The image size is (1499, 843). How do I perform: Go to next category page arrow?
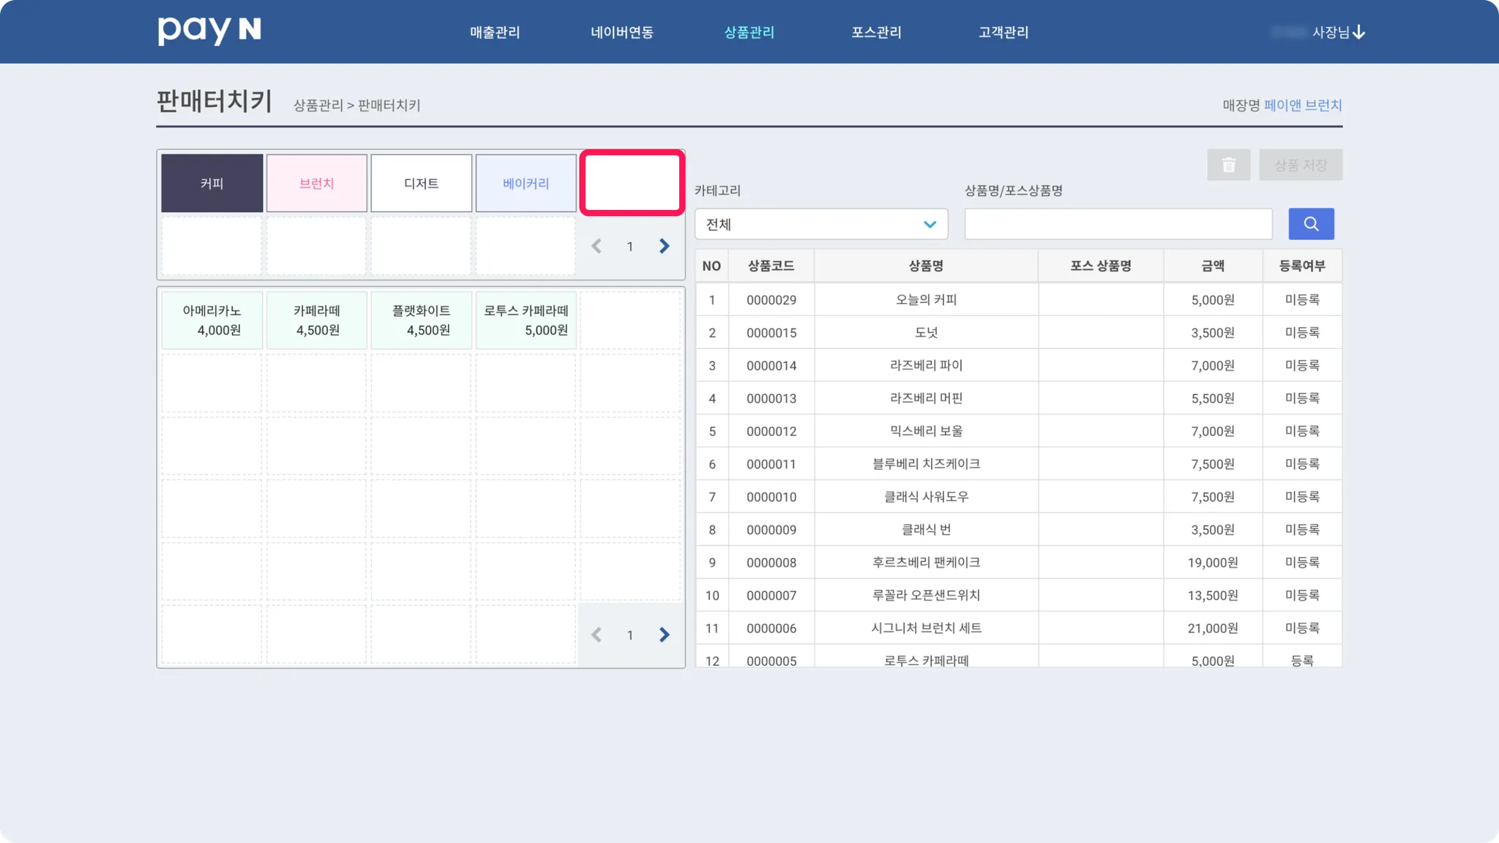(664, 247)
